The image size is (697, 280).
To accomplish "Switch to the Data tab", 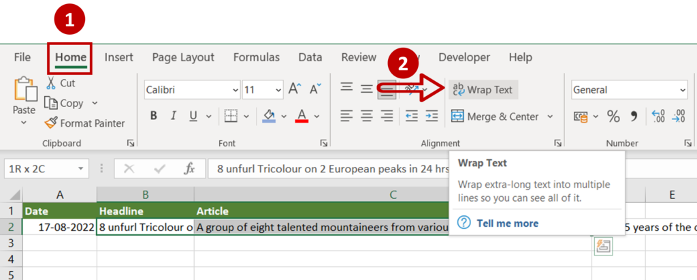I will tap(310, 57).
